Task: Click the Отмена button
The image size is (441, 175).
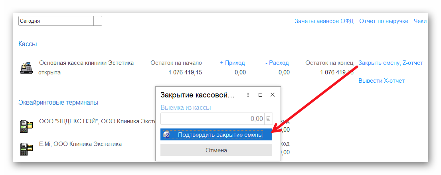Action: point(216,150)
